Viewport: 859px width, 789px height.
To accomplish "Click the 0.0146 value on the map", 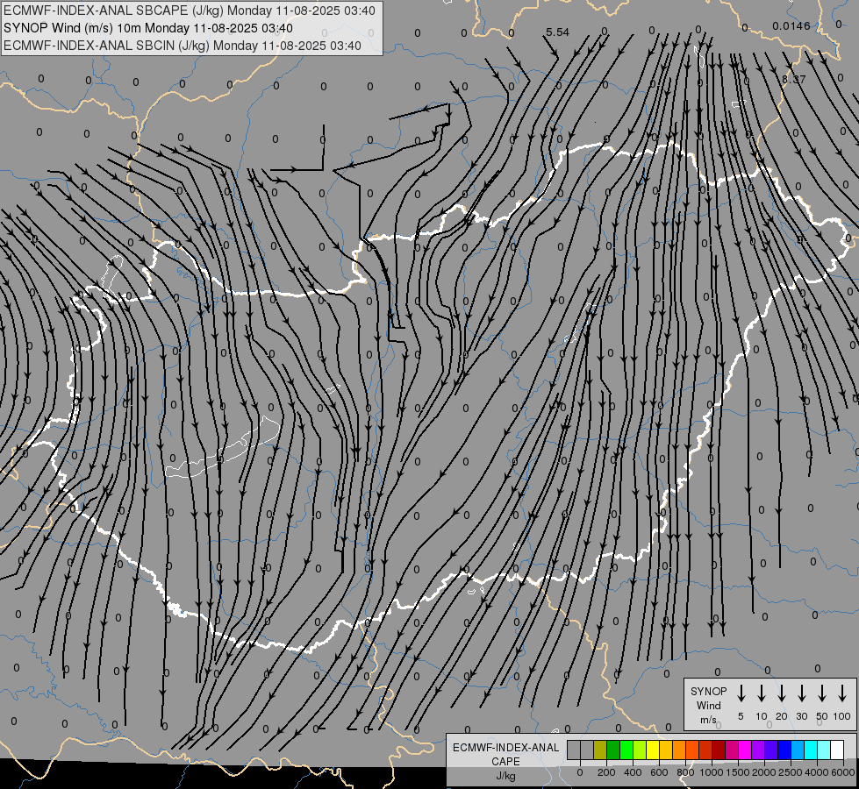I will (791, 25).
